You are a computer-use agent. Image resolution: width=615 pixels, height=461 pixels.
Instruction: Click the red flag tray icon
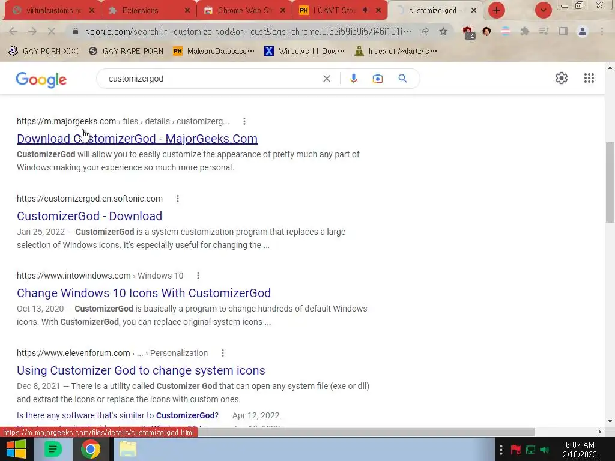click(x=515, y=449)
